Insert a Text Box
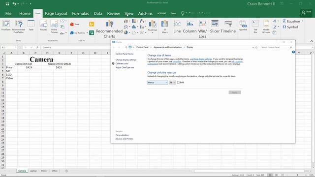315x177 pixels. pyautogui.click(x=255, y=26)
